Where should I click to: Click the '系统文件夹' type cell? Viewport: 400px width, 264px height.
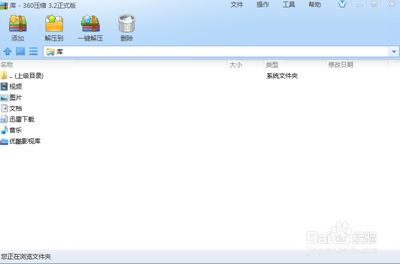pos(282,76)
